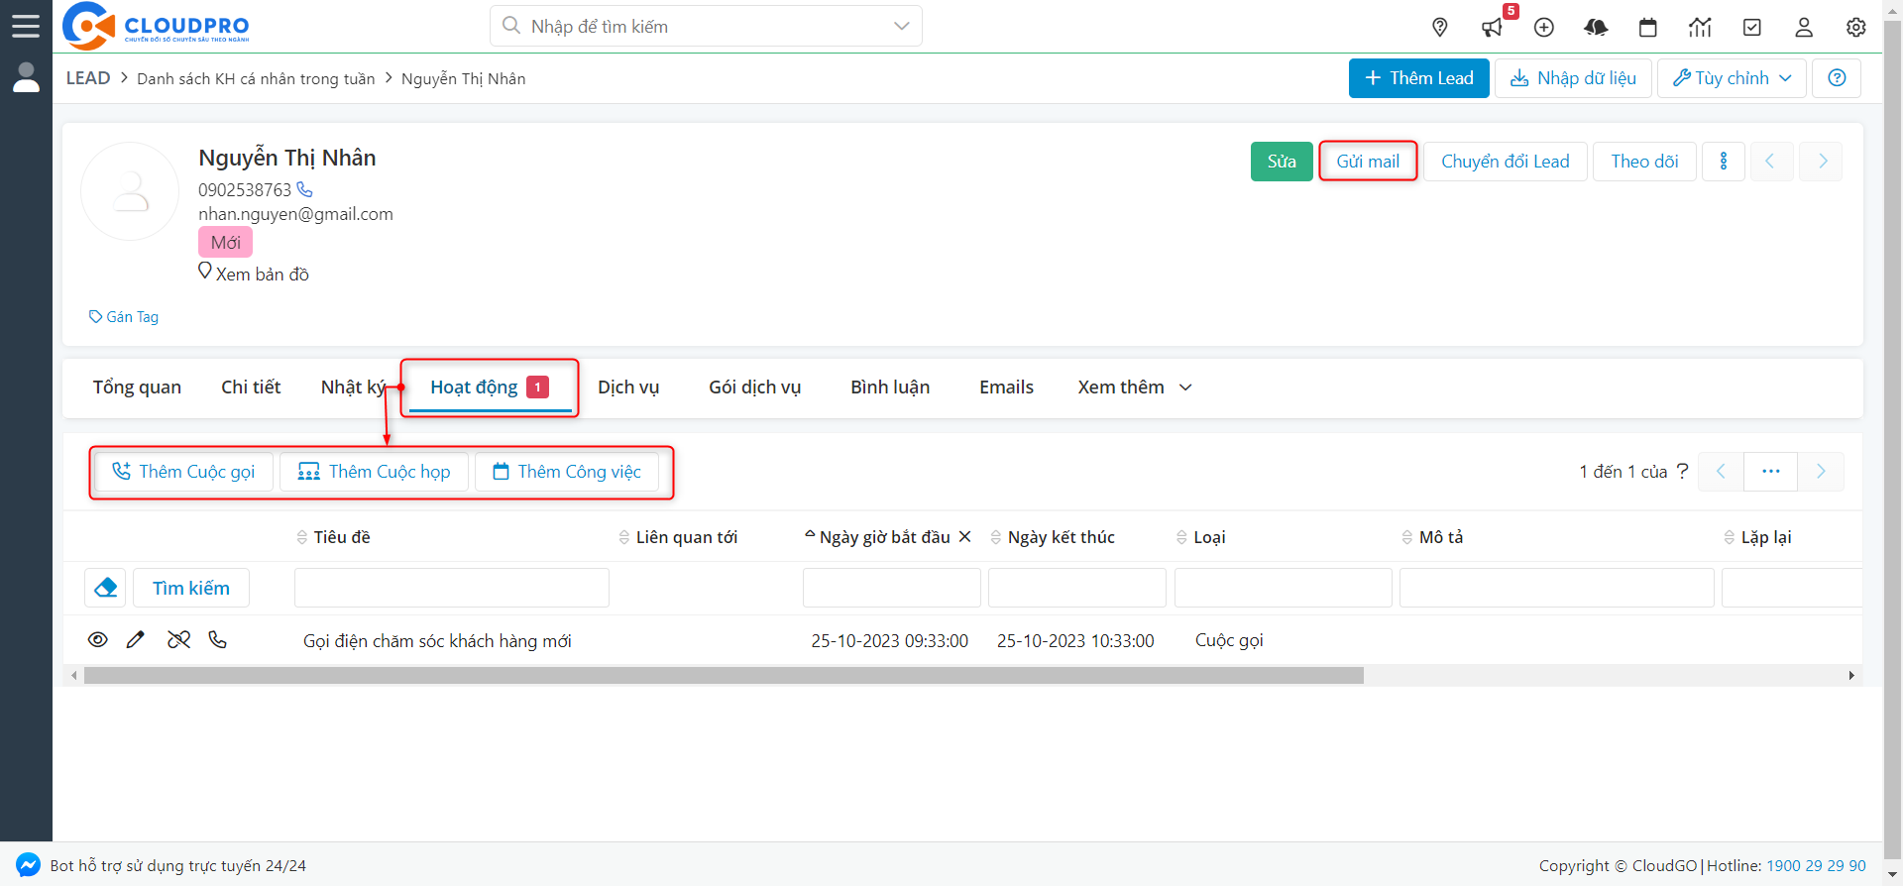Open the Messenger support bot icon
1903x886 pixels.
pos(28,864)
